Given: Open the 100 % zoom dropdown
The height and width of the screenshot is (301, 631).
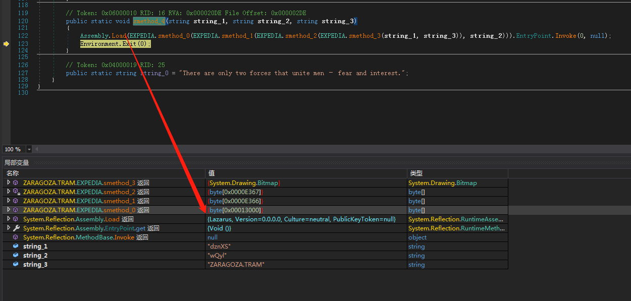Looking at the screenshot, I should pos(29,149).
